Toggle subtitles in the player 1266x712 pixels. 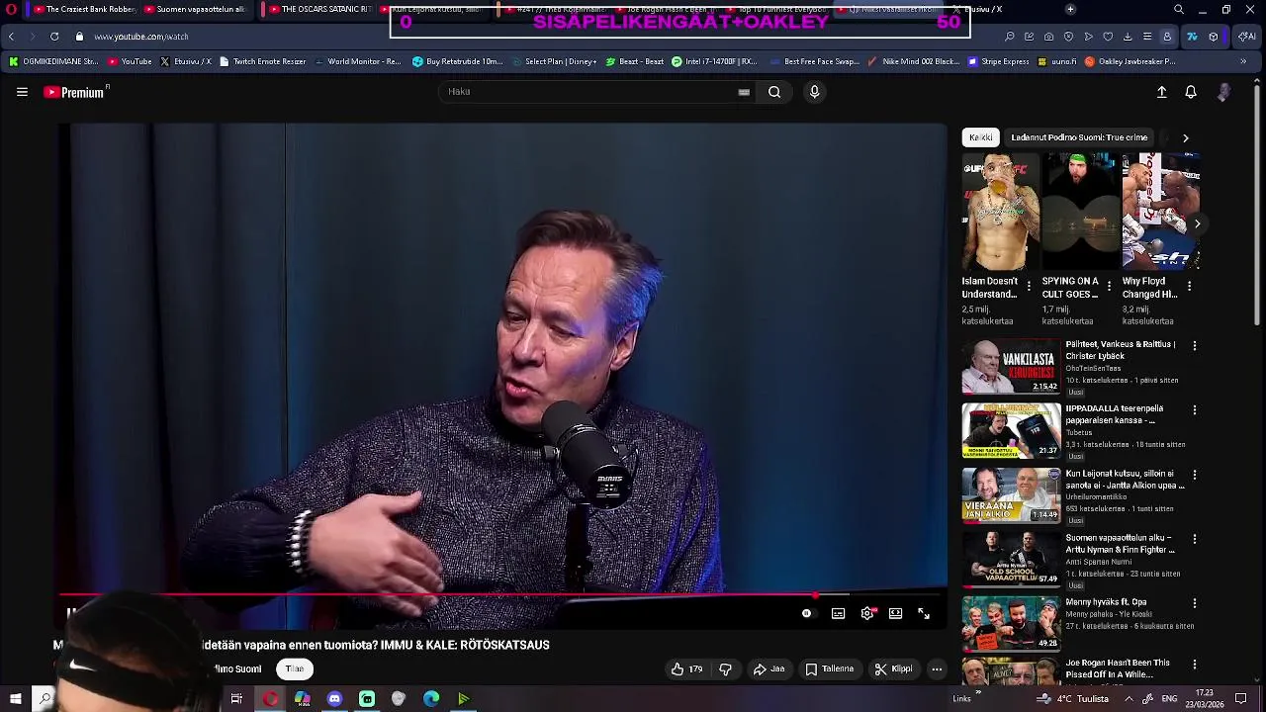[x=838, y=614]
